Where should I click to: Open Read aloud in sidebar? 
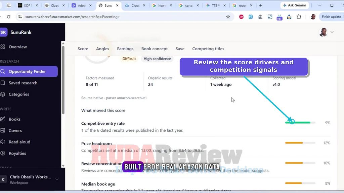(x=19, y=142)
